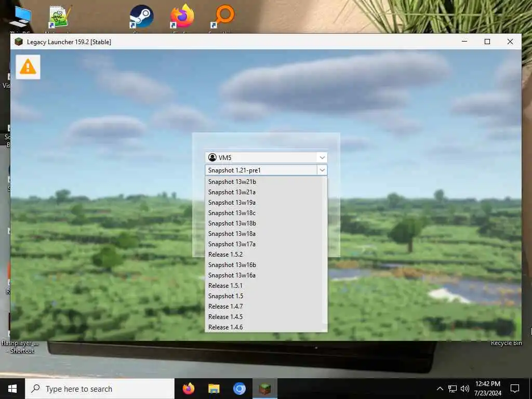The height and width of the screenshot is (399, 532).
Task: Open the Steam desktop shortcut
Action: point(141,16)
